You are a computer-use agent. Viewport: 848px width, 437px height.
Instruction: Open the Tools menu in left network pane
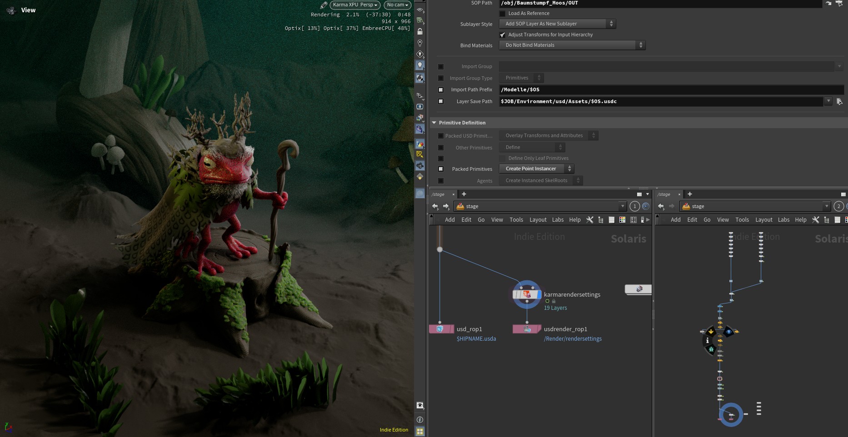(x=516, y=220)
